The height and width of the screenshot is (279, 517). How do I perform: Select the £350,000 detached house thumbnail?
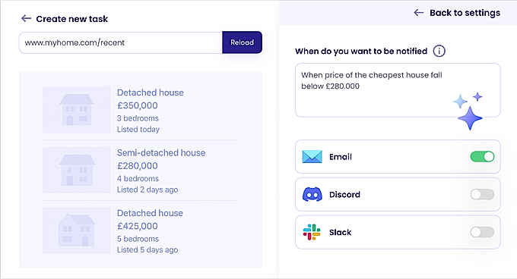pos(77,110)
